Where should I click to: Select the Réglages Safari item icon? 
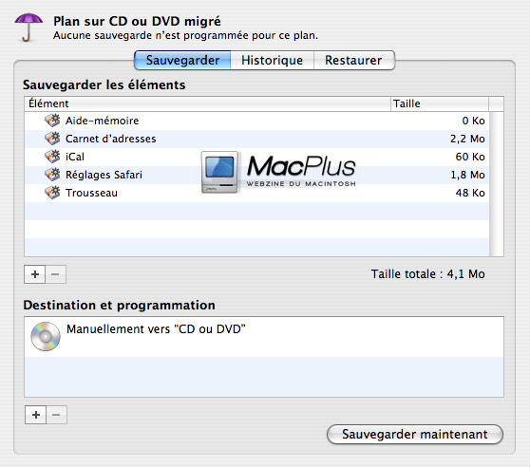point(52,175)
